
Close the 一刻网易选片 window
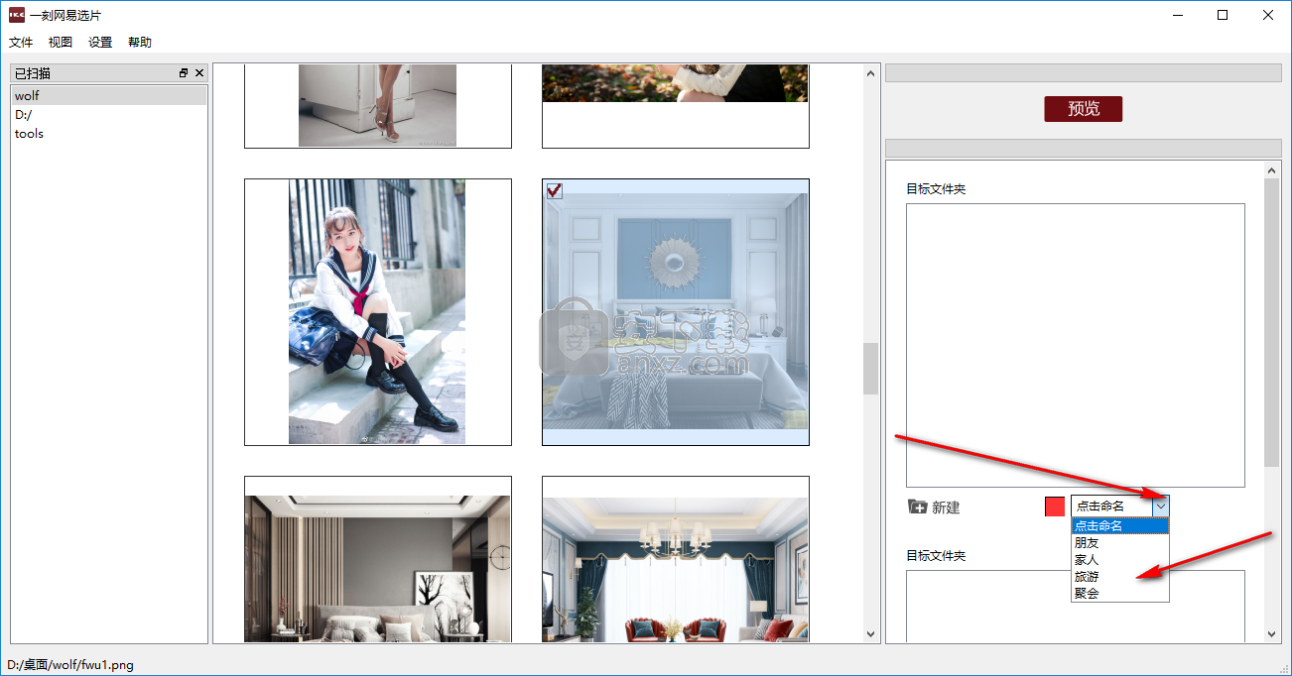(x=1268, y=15)
